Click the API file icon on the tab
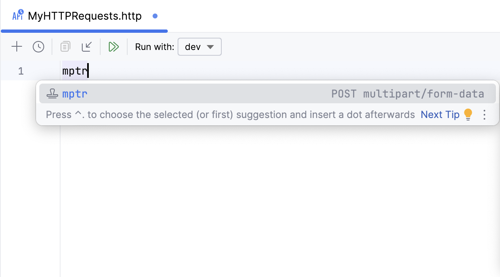 tap(18, 16)
